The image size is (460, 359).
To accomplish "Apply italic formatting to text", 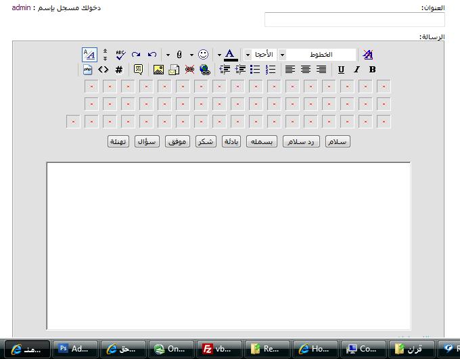I will click(x=356, y=70).
